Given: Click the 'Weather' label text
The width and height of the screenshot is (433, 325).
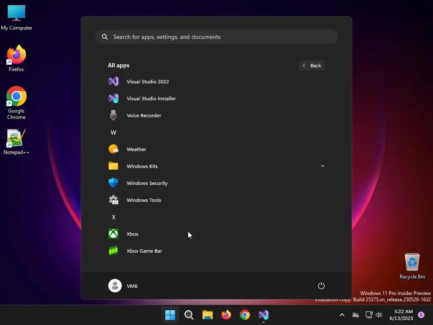Looking at the screenshot, I should (137, 149).
